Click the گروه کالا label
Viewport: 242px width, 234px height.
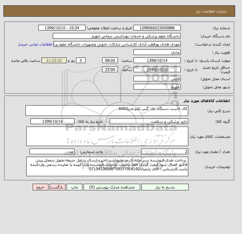coord(223,122)
